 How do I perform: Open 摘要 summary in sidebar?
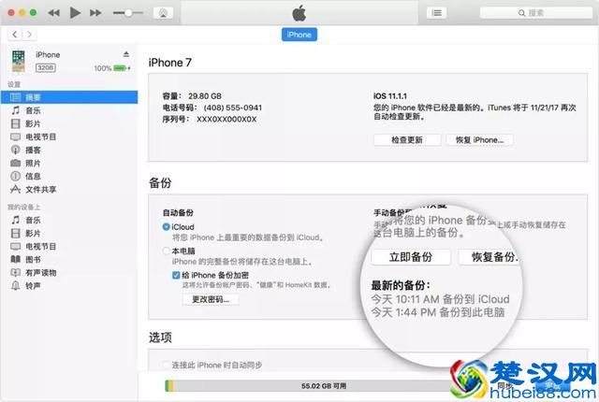pos(69,97)
